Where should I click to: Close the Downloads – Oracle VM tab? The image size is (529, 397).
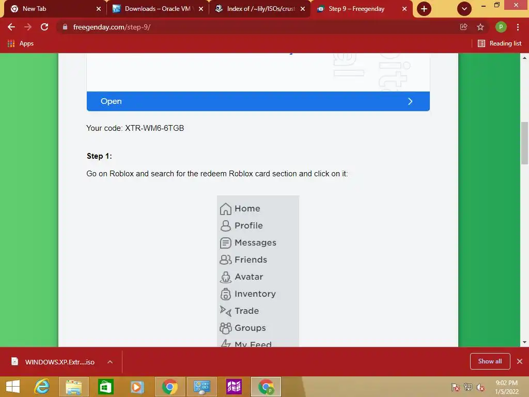[x=201, y=9]
